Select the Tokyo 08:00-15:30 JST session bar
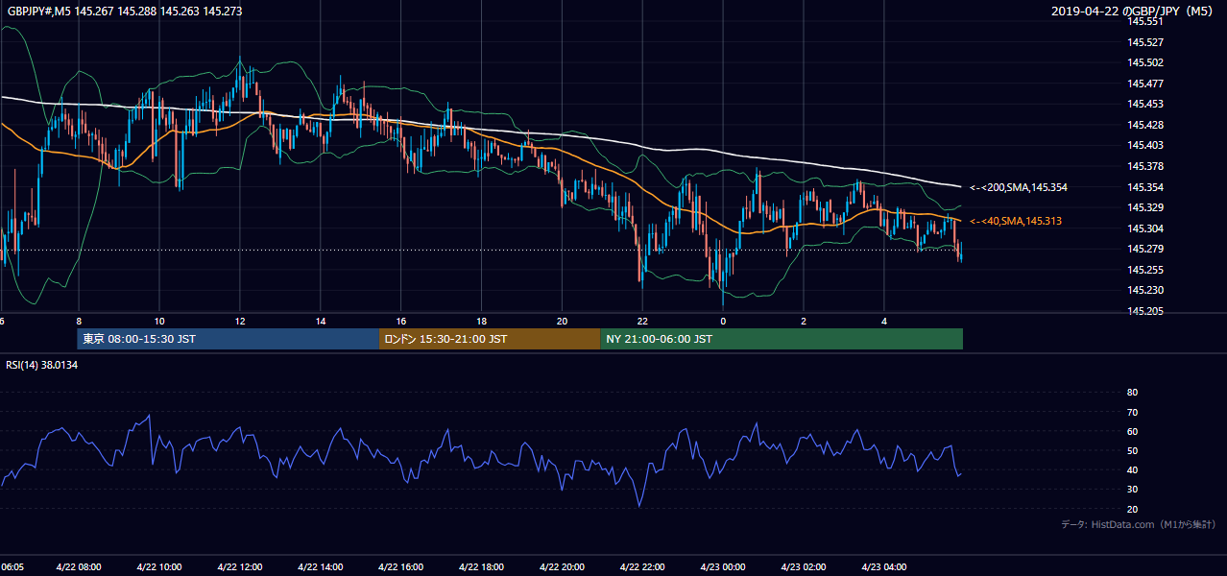Image resolution: width=1227 pixels, height=576 pixels. coord(229,339)
